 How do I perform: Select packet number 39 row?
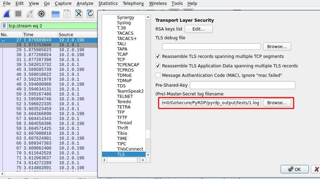coord(49,65)
